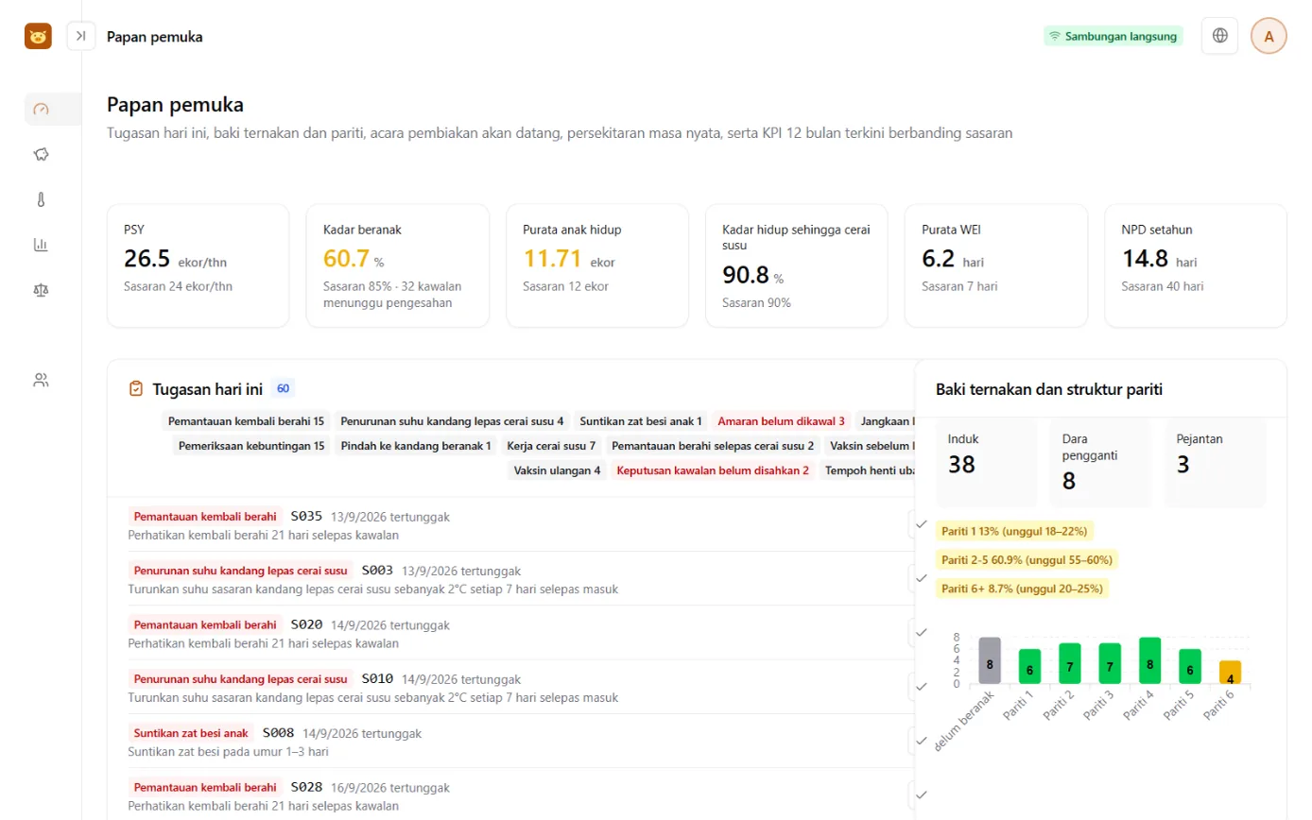Filter tasks by Pemeriksaan kebuntingan 15
1312x820 pixels.
pyautogui.click(x=251, y=446)
